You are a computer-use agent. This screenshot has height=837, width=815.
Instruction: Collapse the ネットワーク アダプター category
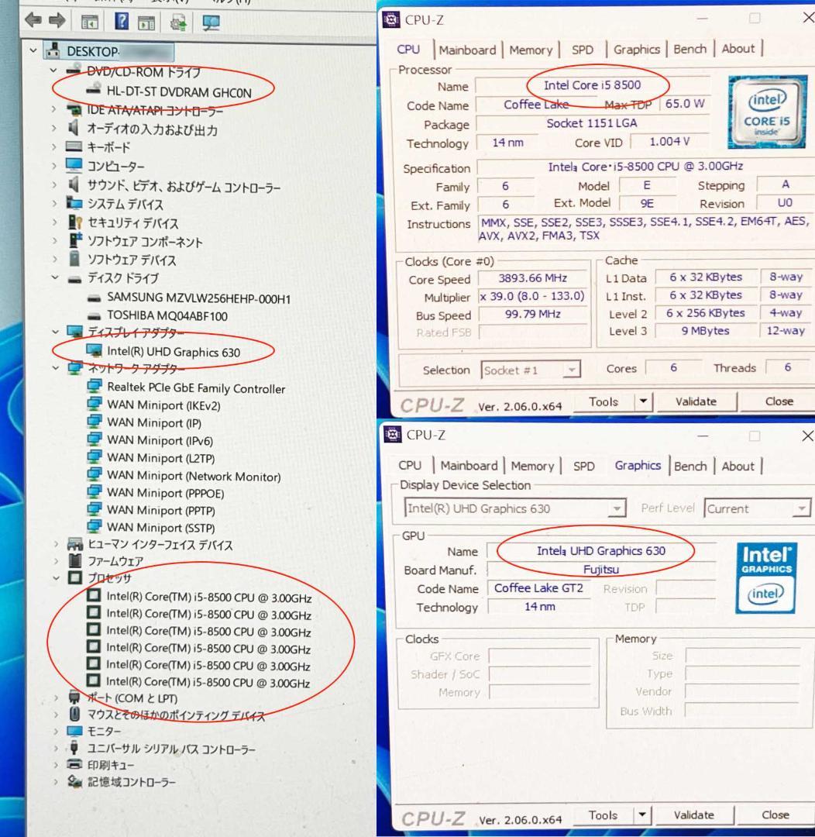click(x=56, y=369)
